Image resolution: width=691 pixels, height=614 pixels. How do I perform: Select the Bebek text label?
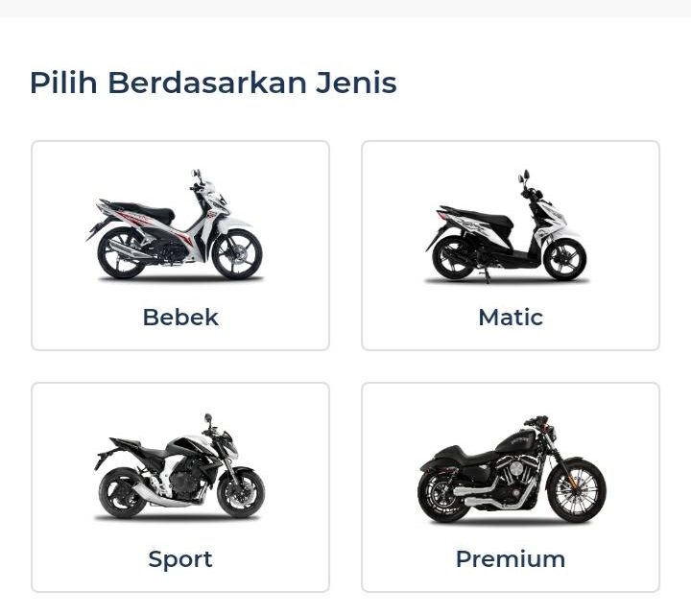[x=180, y=318]
